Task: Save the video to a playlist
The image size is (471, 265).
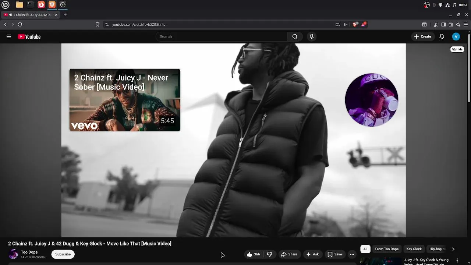Action: 335,254
